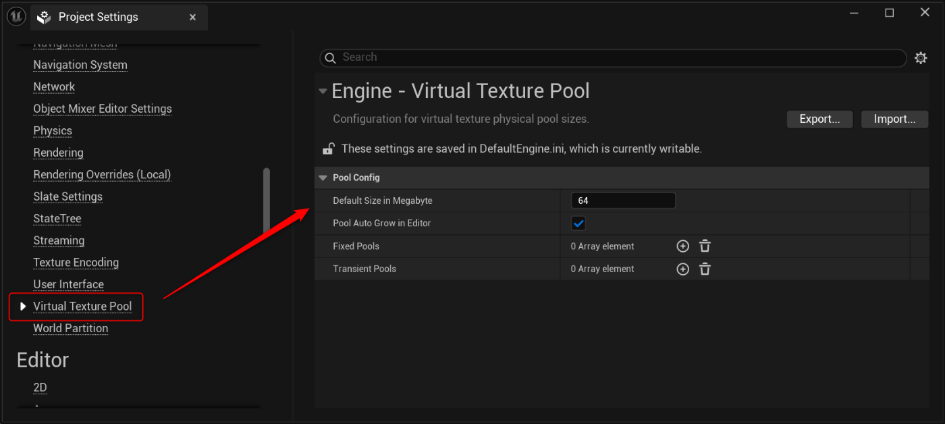Empty Transient Pools array with trash icon
This screenshot has width=945, height=424.
pyautogui.click(x=705, y=269)
